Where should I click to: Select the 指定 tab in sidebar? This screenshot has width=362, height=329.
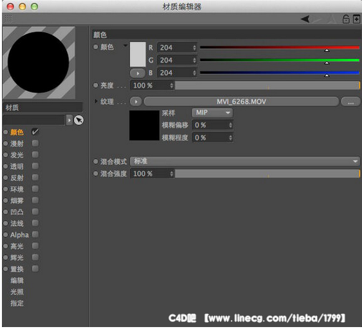[x=17, y=303]
